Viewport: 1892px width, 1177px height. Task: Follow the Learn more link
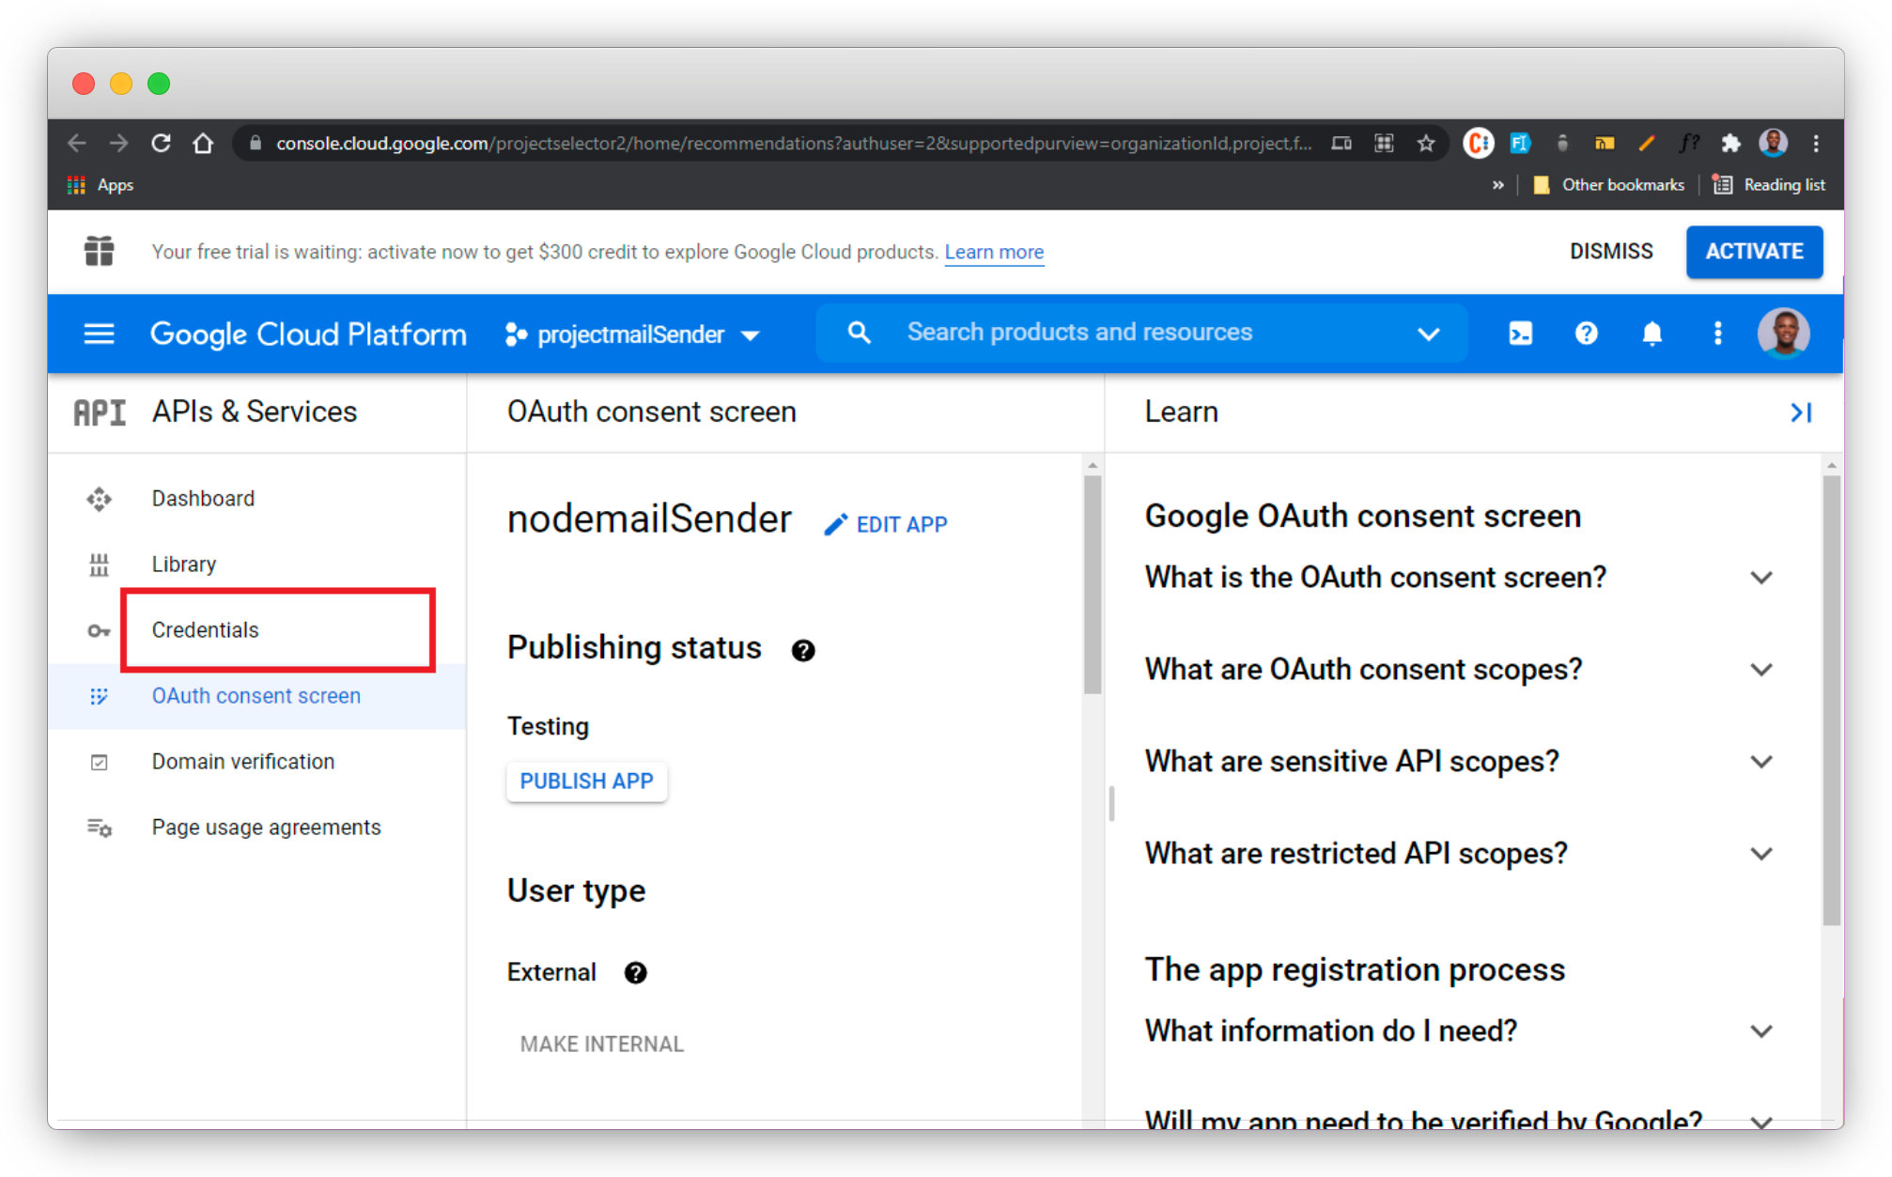click(x=994, y=252)
